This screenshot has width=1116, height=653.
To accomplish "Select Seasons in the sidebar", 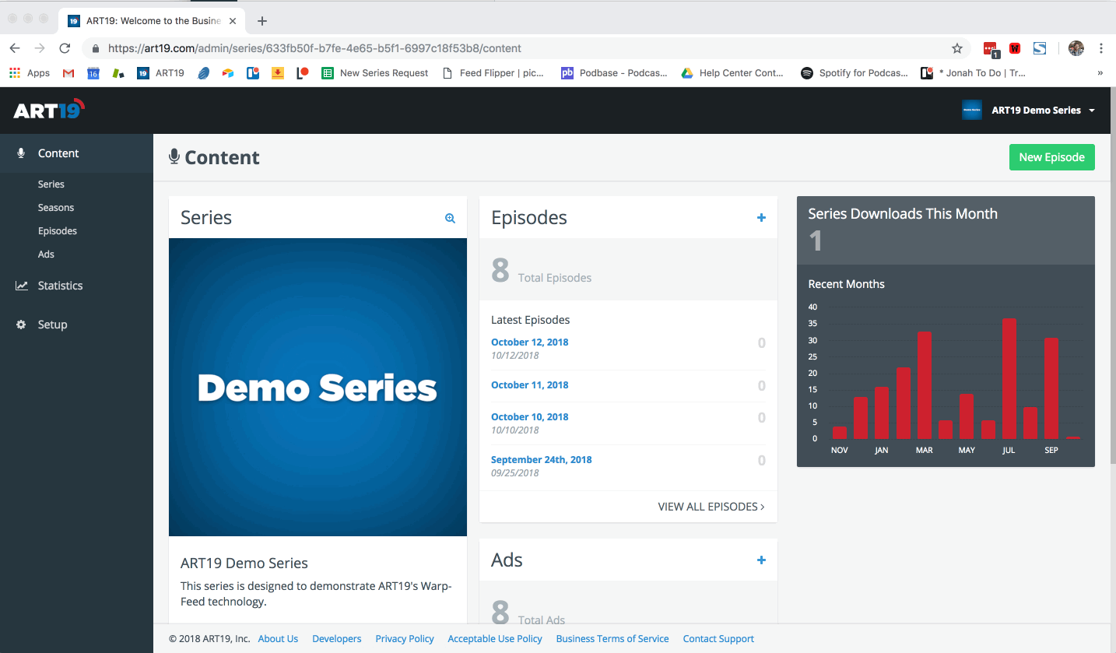I will click(56, 208).
